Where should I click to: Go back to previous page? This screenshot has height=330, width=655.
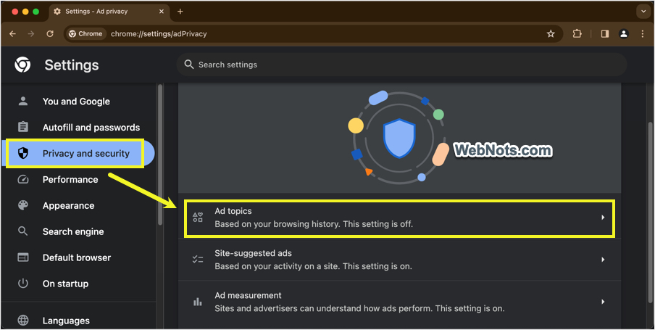[x=12, y=33]
